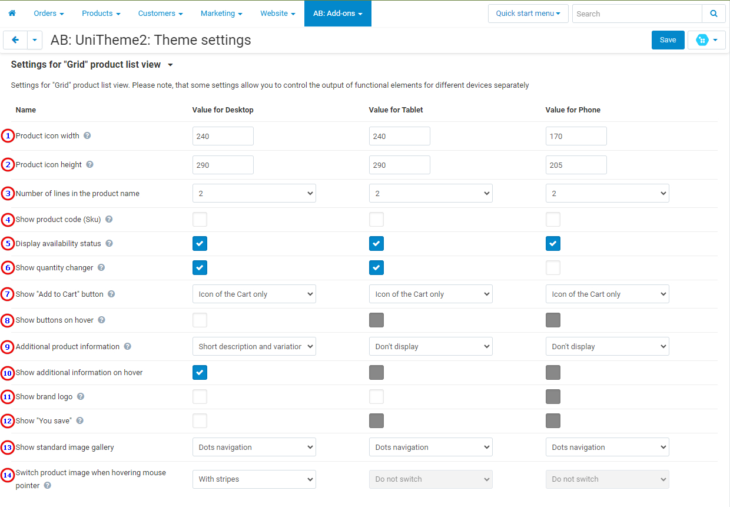Click help icon next to Product icon width
730x507 pixels.
[x=87, y=135]
